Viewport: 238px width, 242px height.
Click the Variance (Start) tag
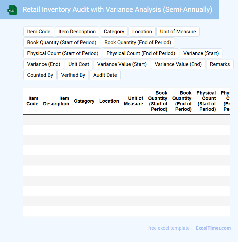[x=201, y=53]
